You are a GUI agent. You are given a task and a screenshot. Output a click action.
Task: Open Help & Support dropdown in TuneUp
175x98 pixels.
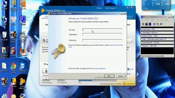point(111,8)
